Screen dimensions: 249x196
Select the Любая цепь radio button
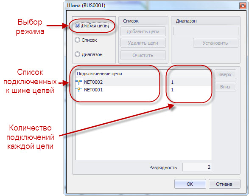[x=77, y=26]
